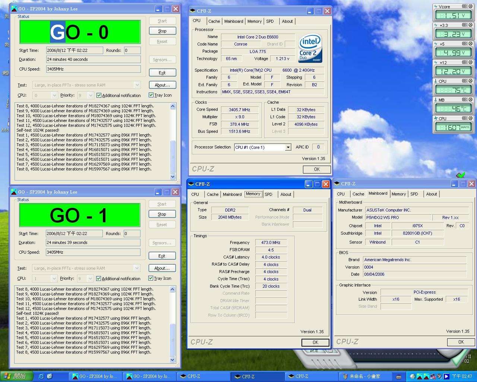This screenshot has height=382, width=477.
Task: Click the Paint taskbar button labelled 小畫家
Action: point(365,376)
